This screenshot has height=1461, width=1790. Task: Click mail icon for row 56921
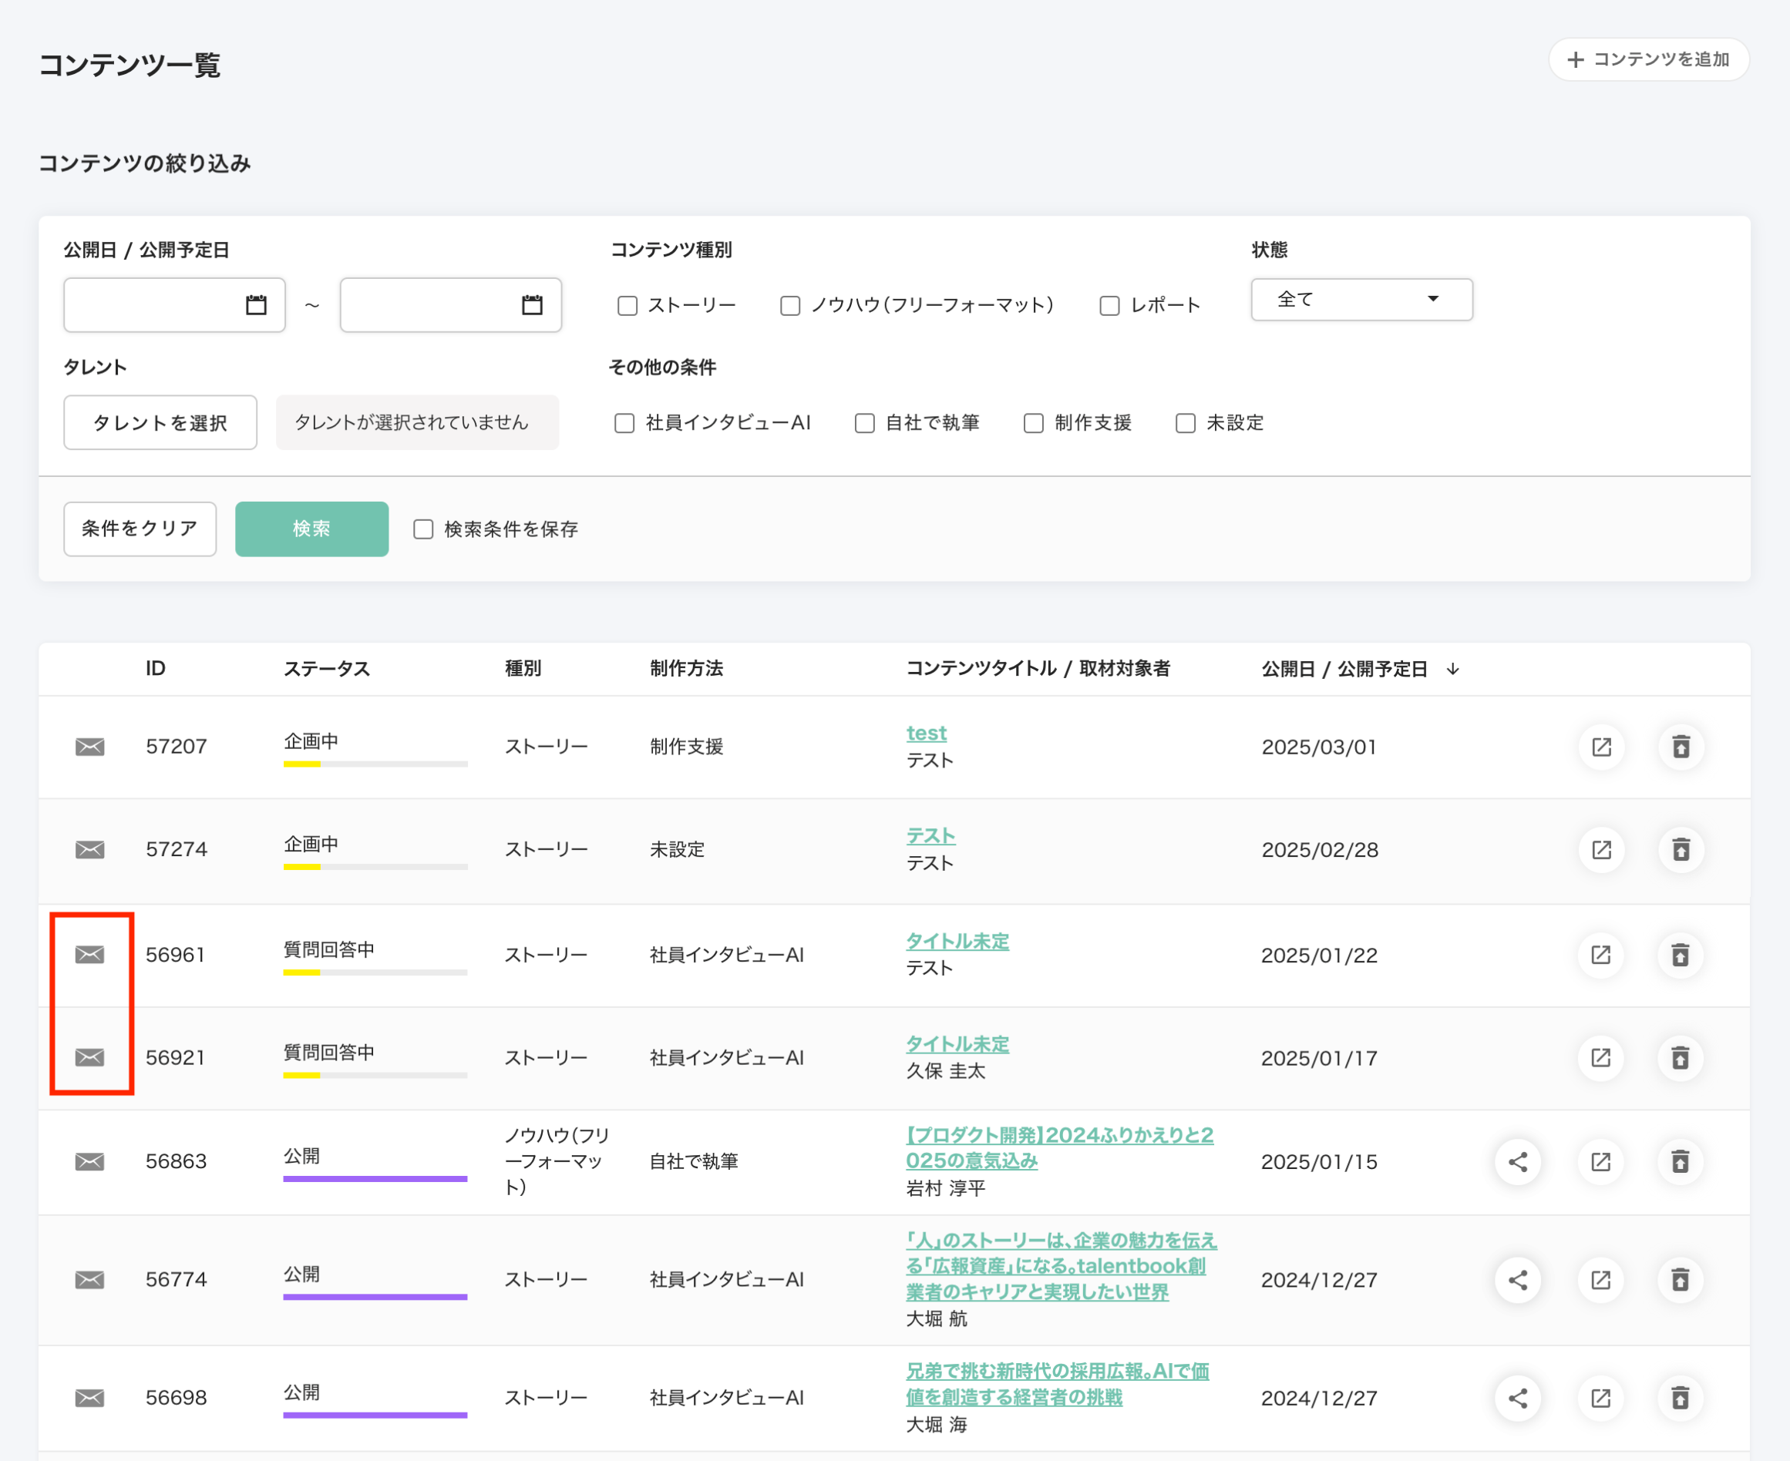(89, 1057)
